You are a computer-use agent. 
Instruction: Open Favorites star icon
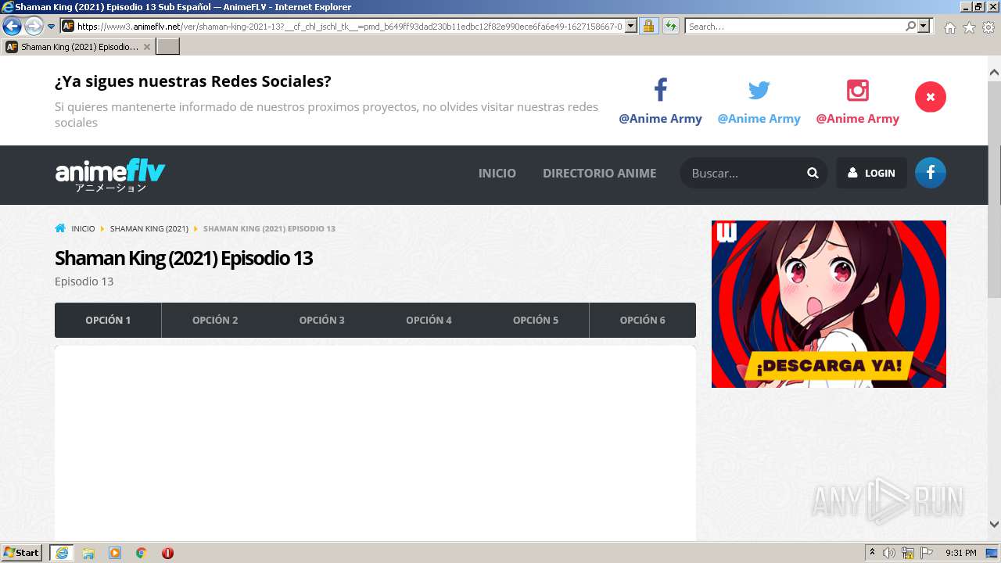pyautogui.click(x=969, y=27)
